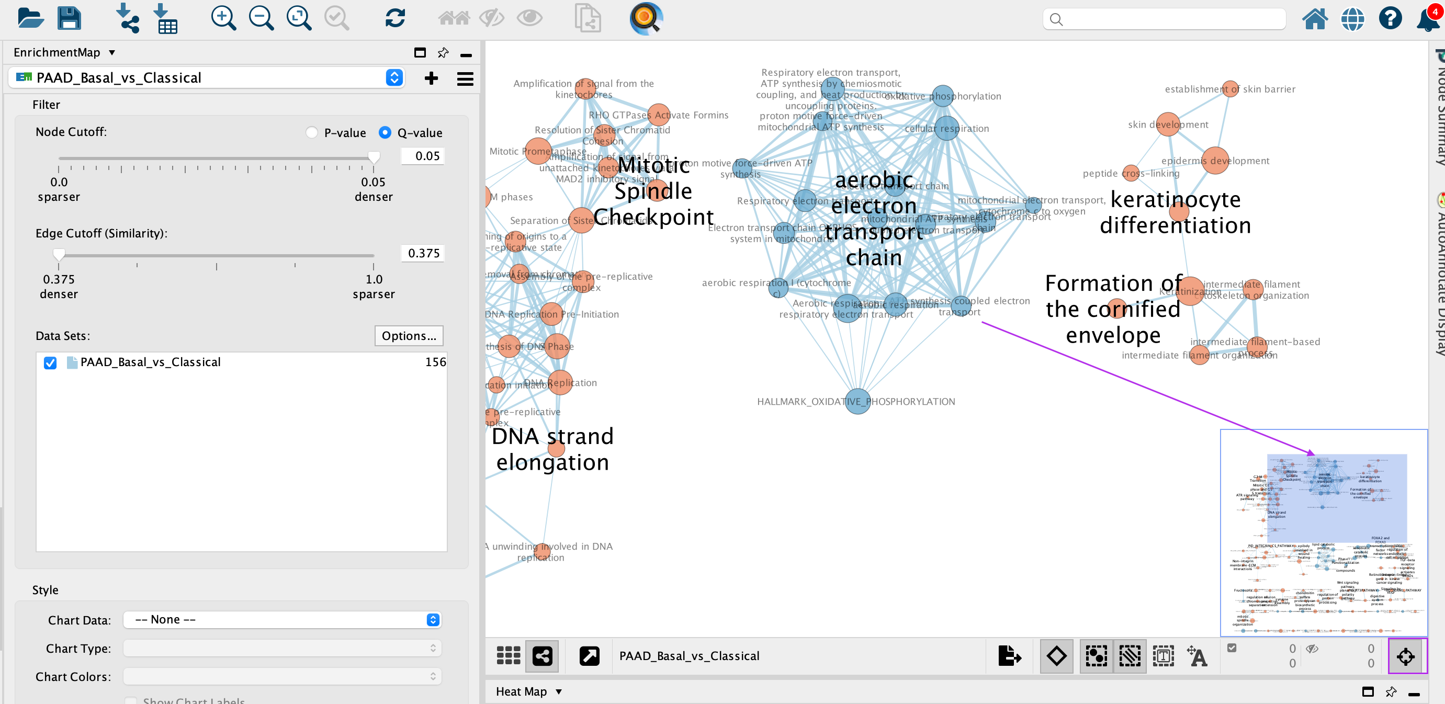
Task: Click the Zoom Out magnifier icon
Action: (x=261, y=18)
